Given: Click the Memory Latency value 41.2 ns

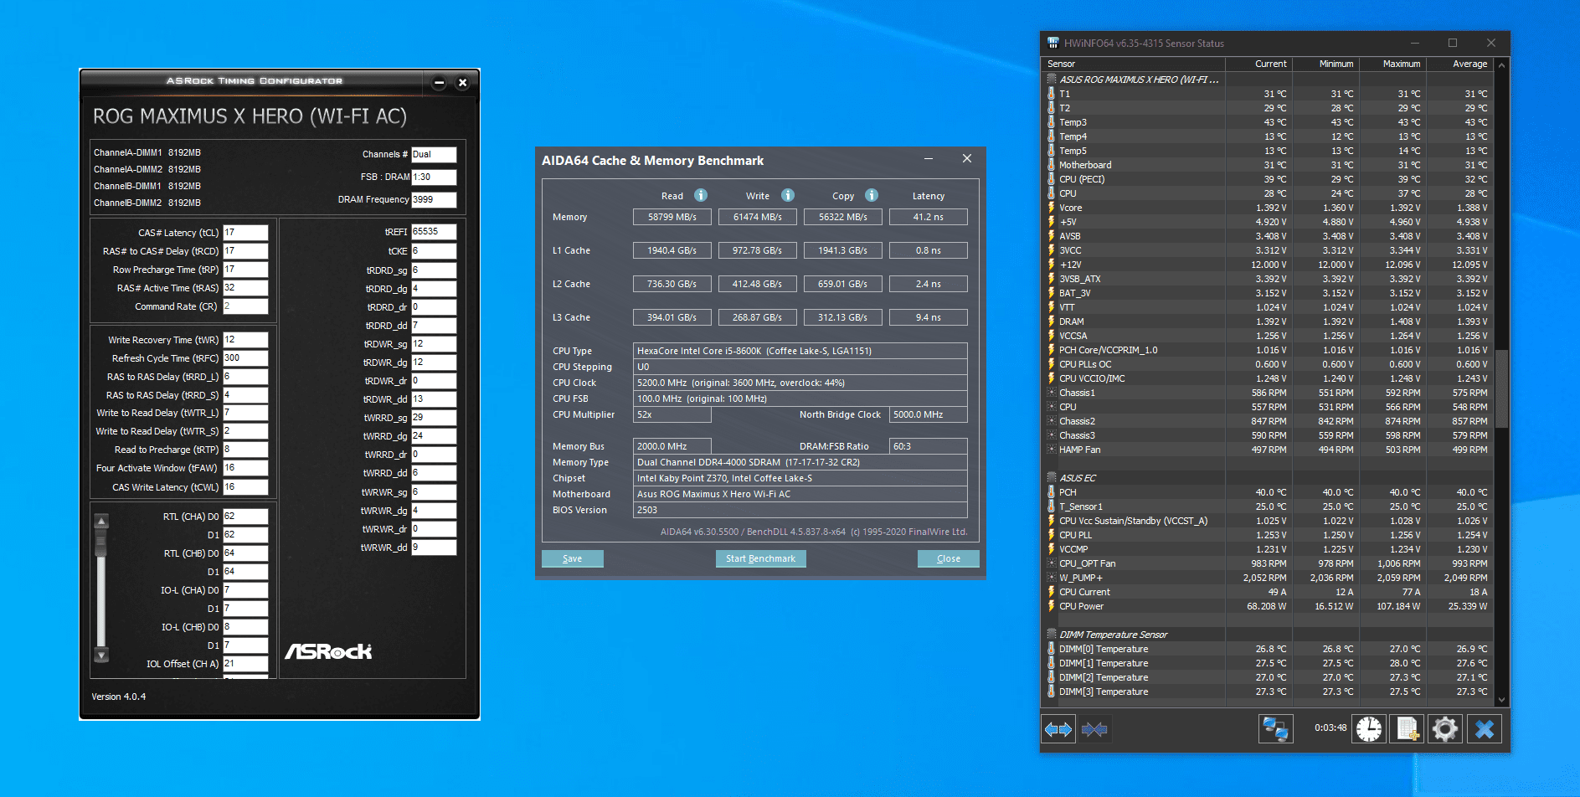Looking at the screenshot, I should click(x=929, y=217).
